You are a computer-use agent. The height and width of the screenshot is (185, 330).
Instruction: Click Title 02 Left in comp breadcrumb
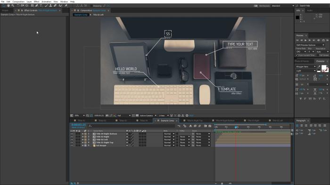point(98,15)
